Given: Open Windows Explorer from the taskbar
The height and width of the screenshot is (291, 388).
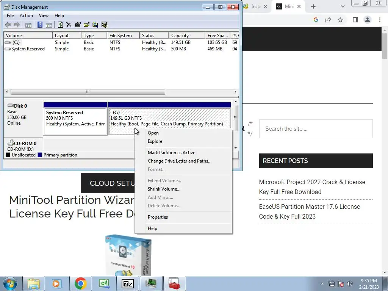Looking at the screenshot, I should (x=34, y=283).
